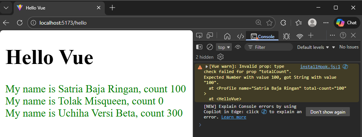Switch to the Elements tab
The width and height of the screenshot is (362, 137).
coord(241,36)
